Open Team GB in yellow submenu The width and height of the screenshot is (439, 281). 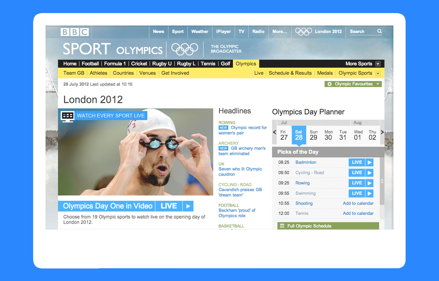click(x=74, y=73)
